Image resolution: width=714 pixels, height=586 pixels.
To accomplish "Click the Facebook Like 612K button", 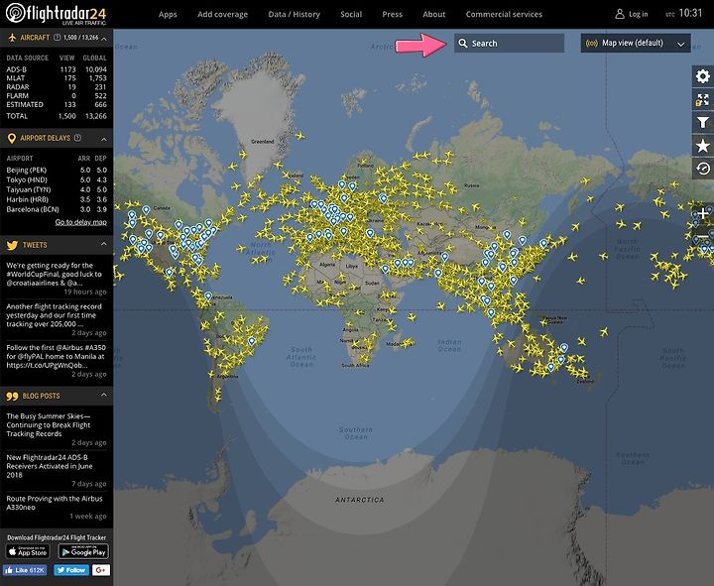I will click(x=25, y=570).
